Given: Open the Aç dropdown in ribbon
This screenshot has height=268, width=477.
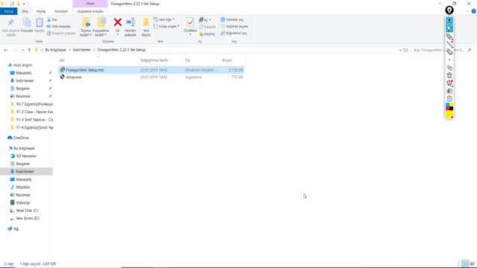Looking at the screenshot, I should pos(205,20).
